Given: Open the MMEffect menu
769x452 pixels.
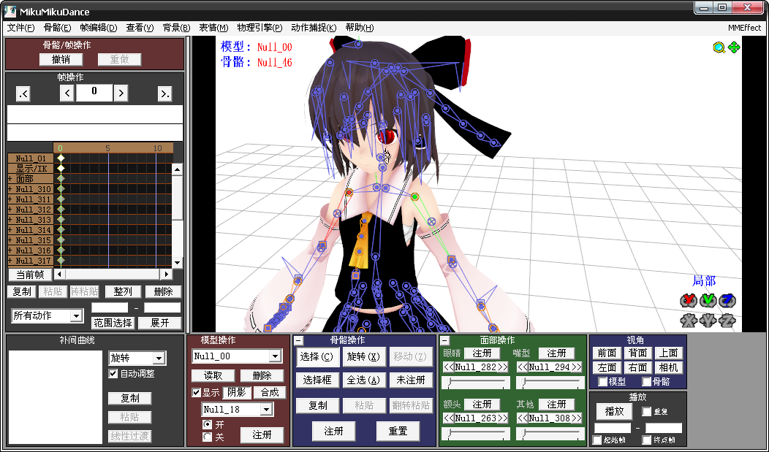Looking at the screenshot, I should pyautogui.click(x=744, y=28).
